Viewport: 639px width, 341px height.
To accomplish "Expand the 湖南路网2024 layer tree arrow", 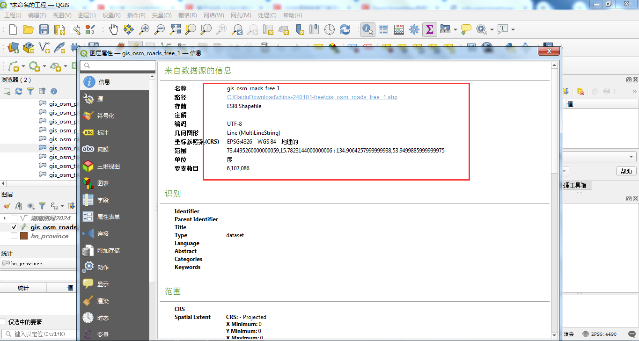I will (x=5, y=218).
